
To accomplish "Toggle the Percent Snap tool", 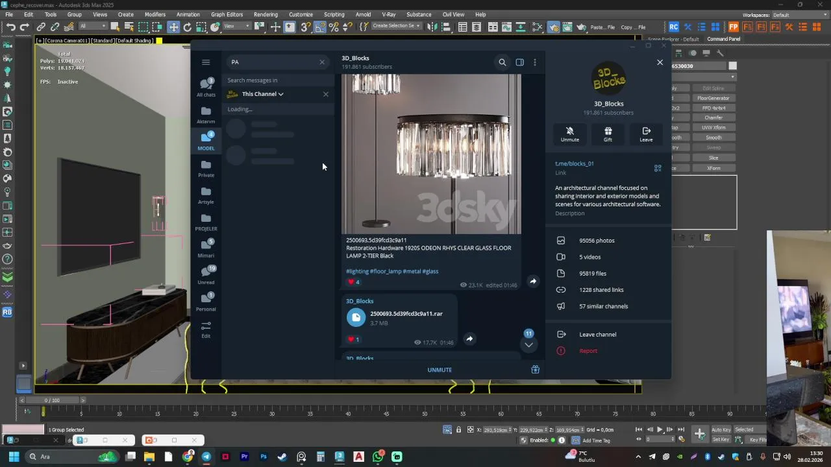I will coord(334,27).
